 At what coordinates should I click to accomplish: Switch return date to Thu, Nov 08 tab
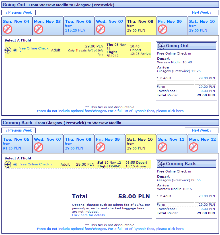click(79, 144)
